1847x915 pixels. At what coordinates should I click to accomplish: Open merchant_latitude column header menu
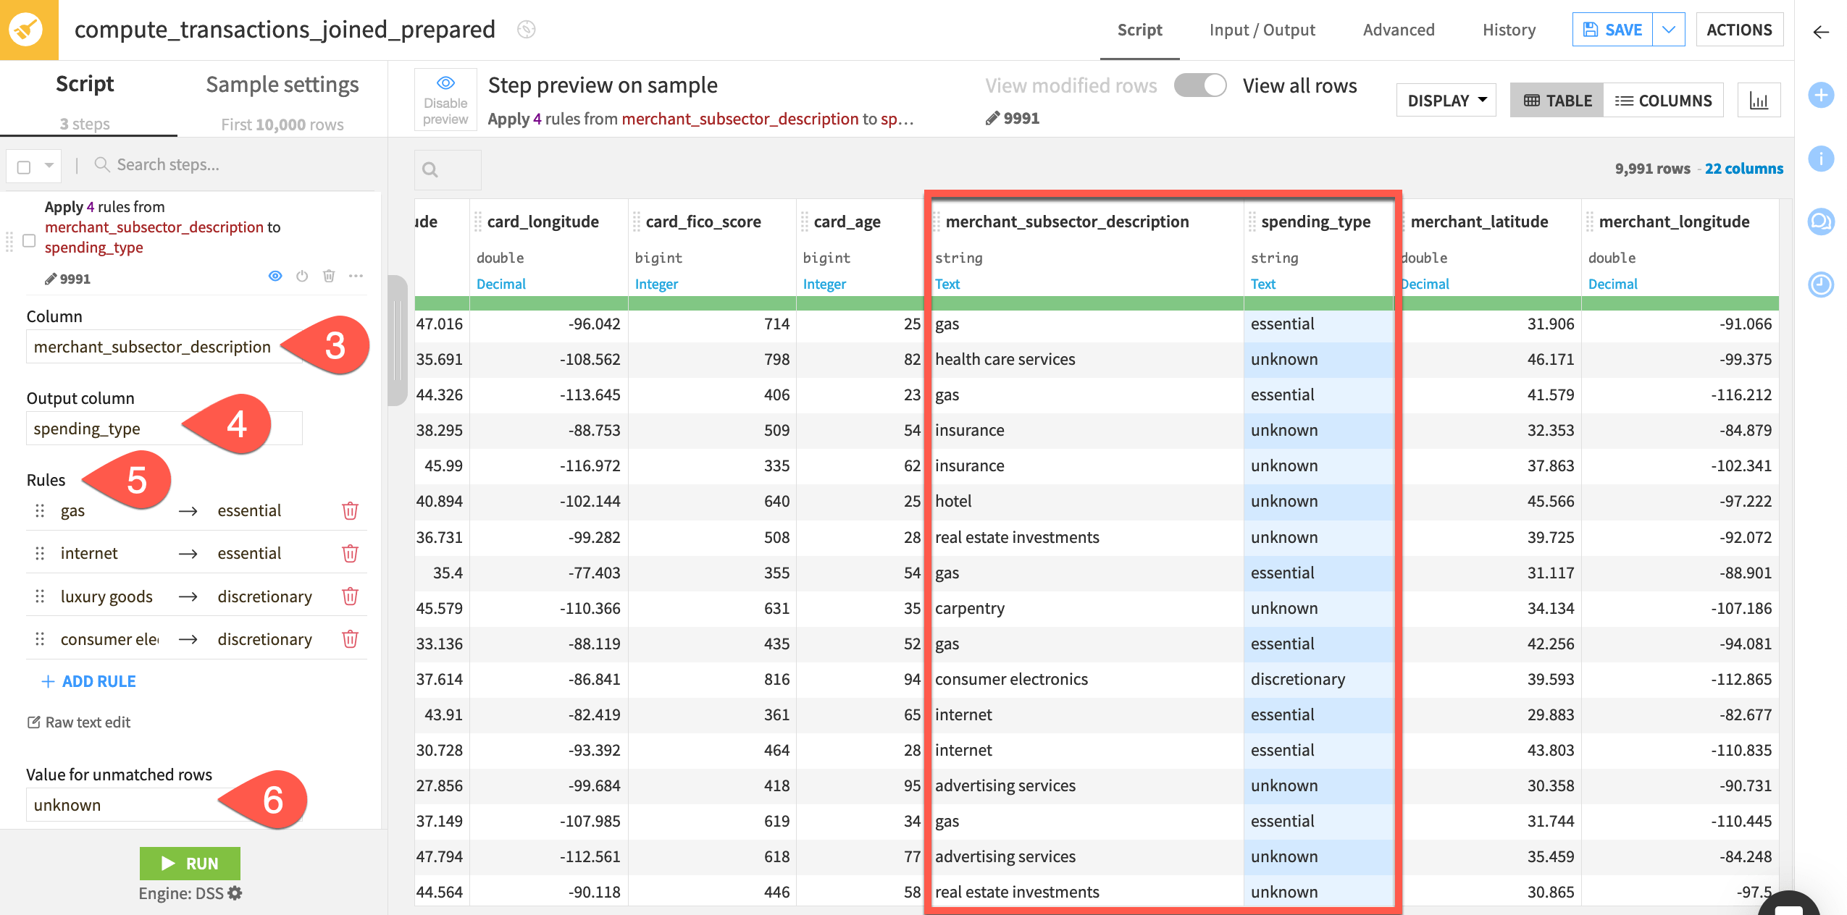coord(1479,222)
